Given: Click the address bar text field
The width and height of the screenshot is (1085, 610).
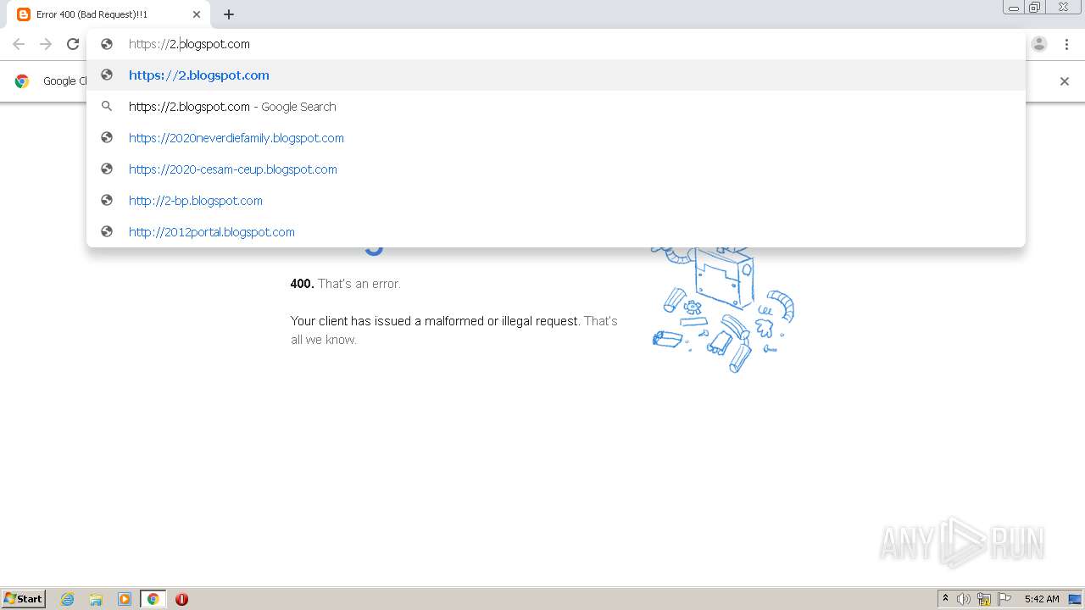Looking at the screenshot, I should [555, 44].
